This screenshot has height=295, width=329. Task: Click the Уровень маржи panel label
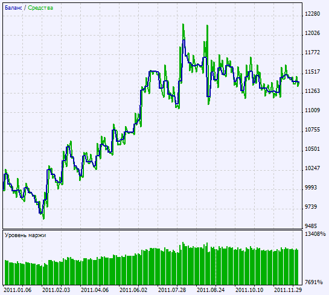pos(25,235)
